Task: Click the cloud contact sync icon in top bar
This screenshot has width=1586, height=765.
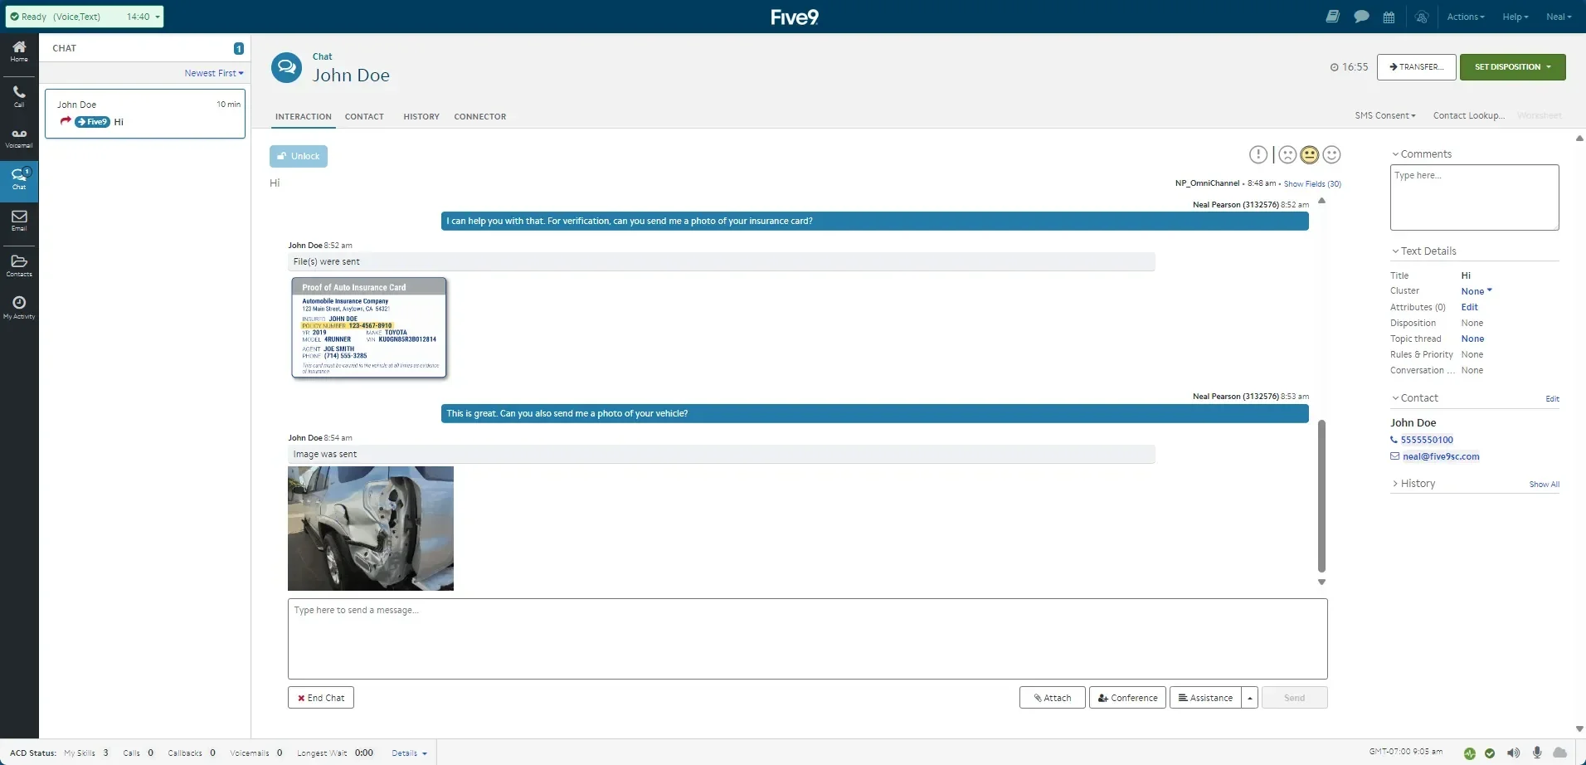Action: (1422, 17)
